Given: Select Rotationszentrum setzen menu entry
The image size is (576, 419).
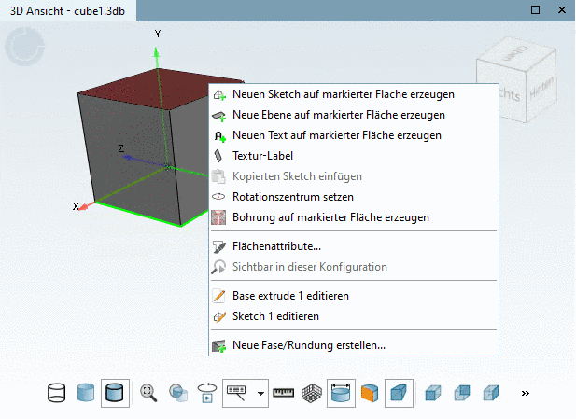Looking at the screenshot, I should (354, 197).
